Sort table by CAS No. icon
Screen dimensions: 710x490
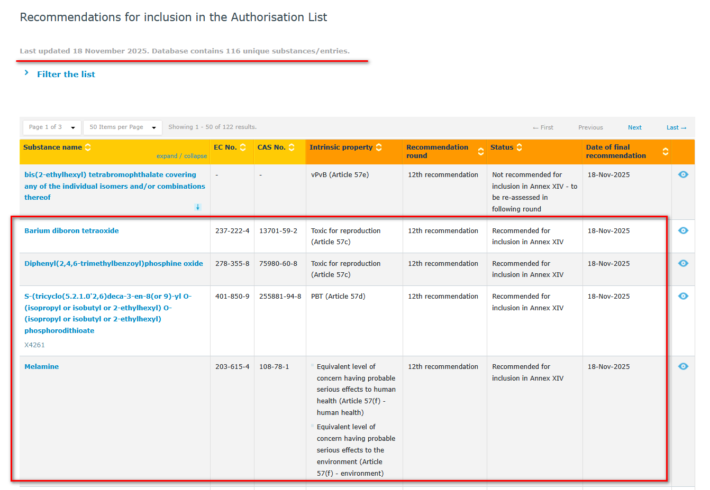[x=292, y=147]
